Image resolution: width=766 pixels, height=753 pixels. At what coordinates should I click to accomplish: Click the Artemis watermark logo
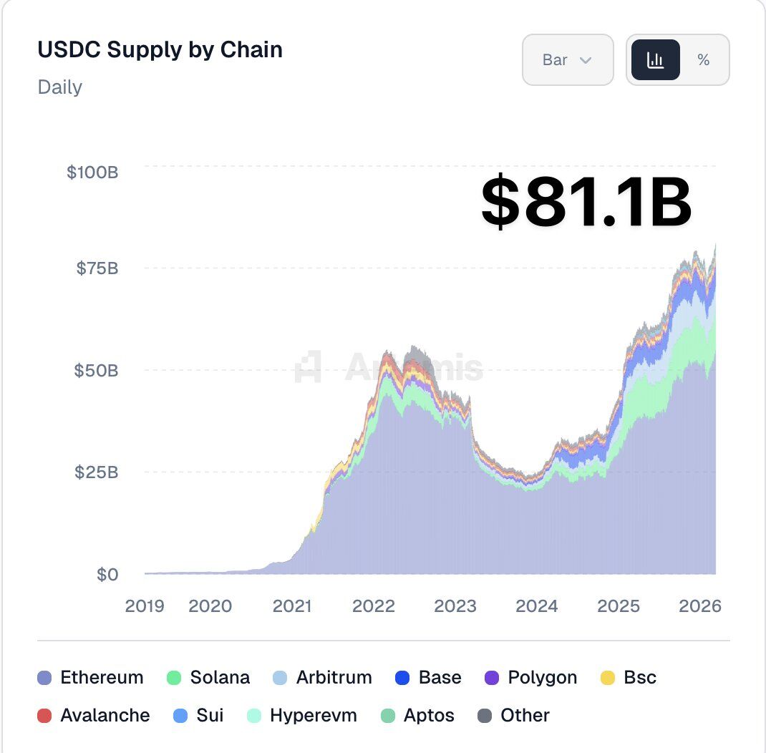309,366
